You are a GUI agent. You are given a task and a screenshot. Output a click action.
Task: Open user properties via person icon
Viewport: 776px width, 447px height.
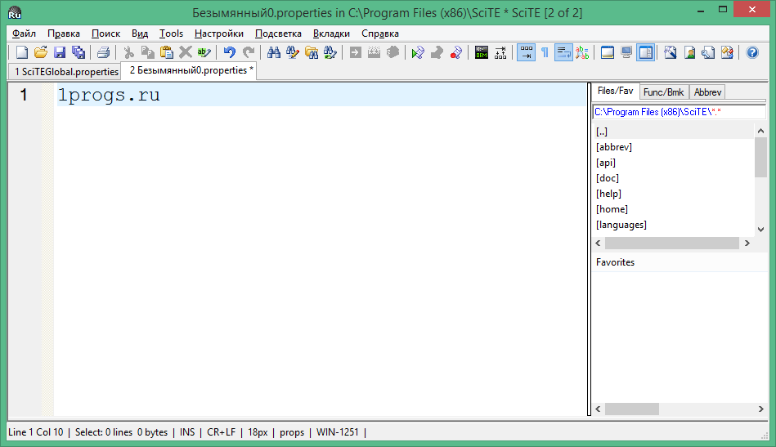[689, 52]
